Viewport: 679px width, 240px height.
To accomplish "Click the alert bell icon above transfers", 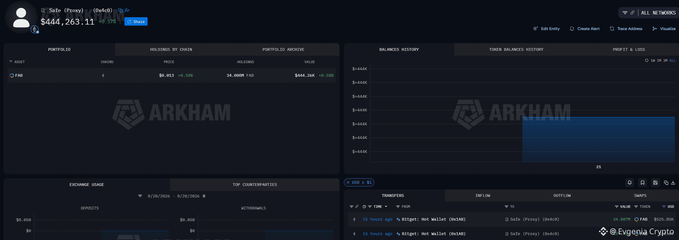I will pyautogui.click(x=630, y=182).
